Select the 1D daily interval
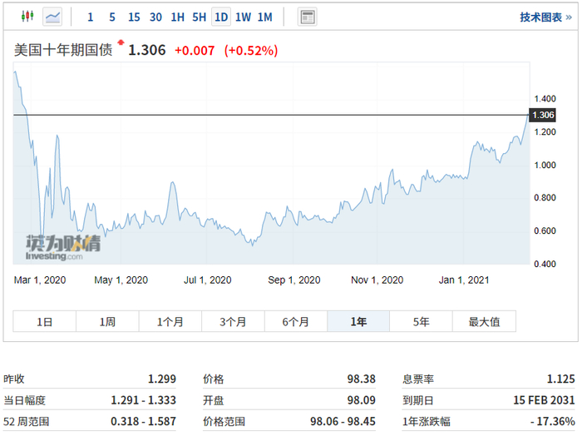The height and width of the screenshot is (436, 582). click(220, 17)
